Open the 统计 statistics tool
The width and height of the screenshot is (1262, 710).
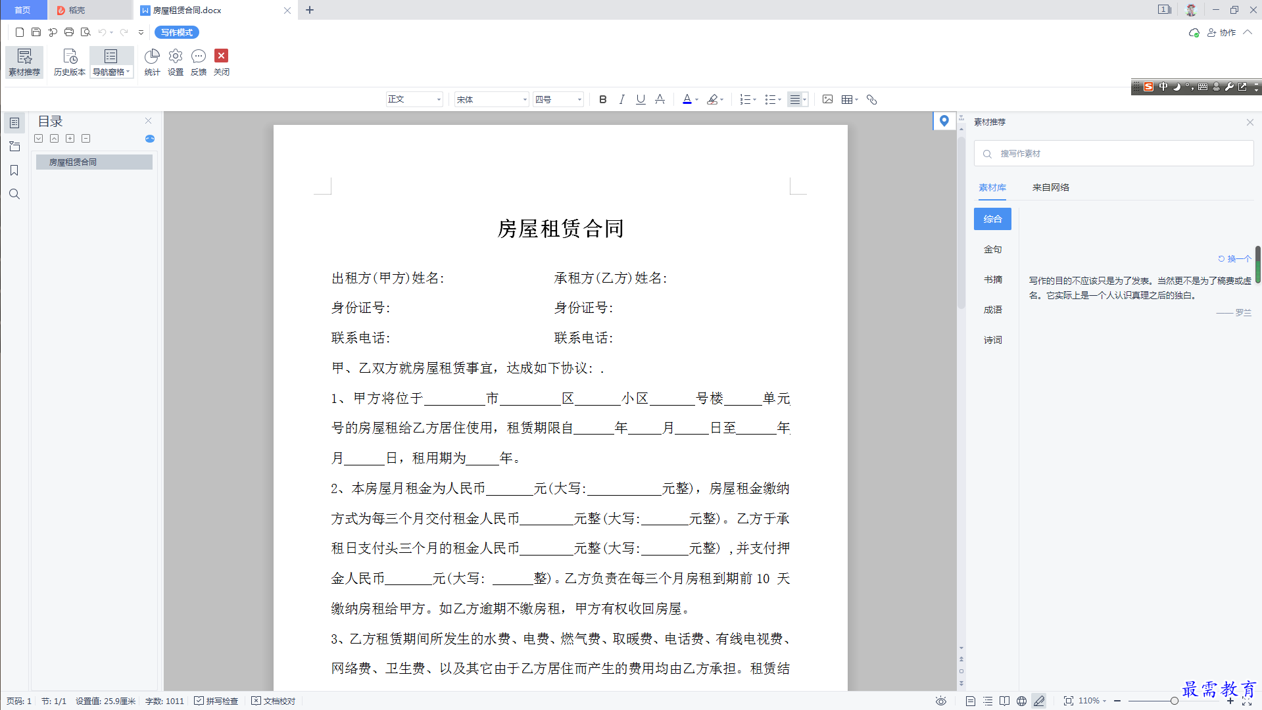click(x=152, y=62)
